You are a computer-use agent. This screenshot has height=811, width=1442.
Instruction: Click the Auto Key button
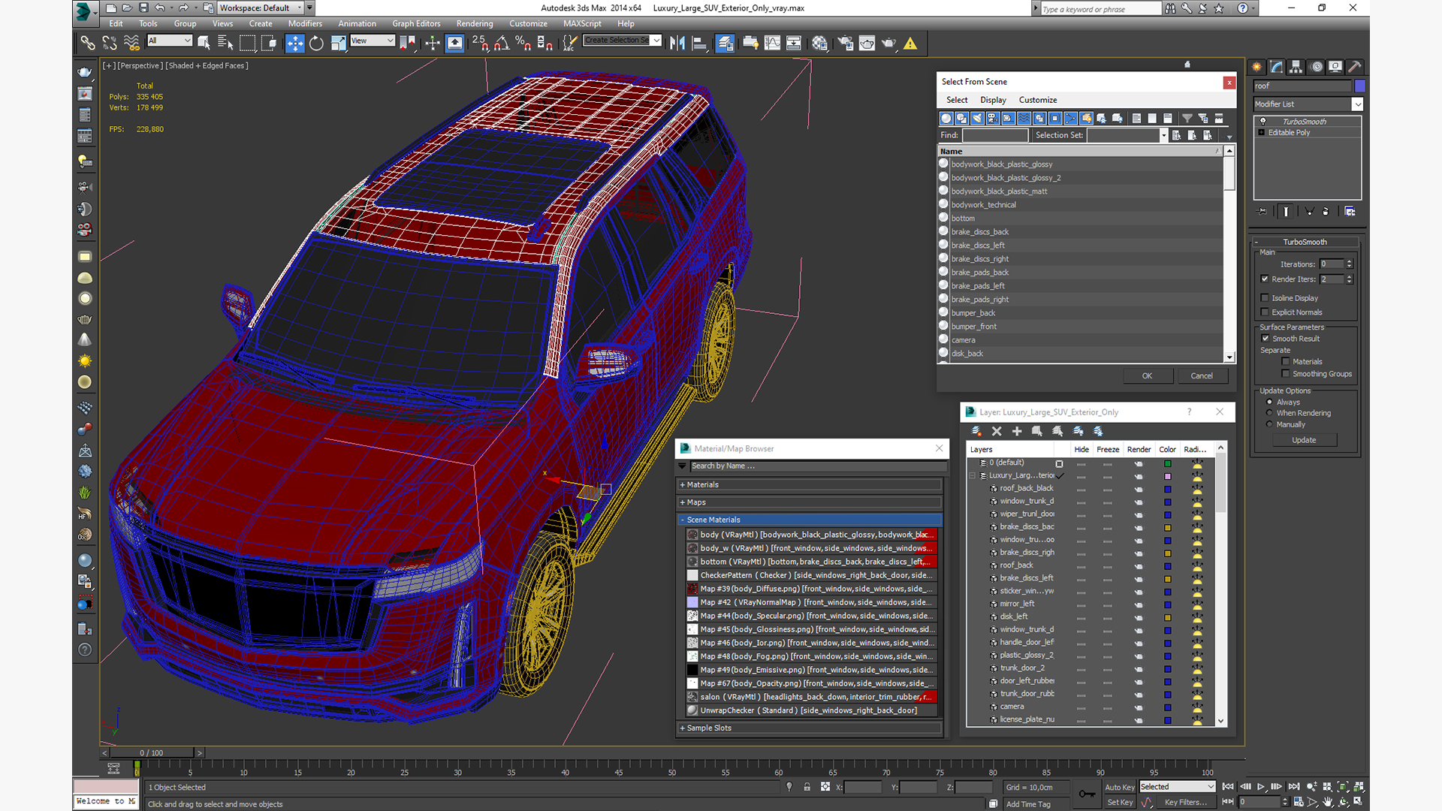click(x=1120, y=788)
